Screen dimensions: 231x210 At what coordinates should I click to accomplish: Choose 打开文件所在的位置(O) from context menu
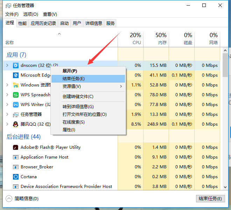coord(84,114)
